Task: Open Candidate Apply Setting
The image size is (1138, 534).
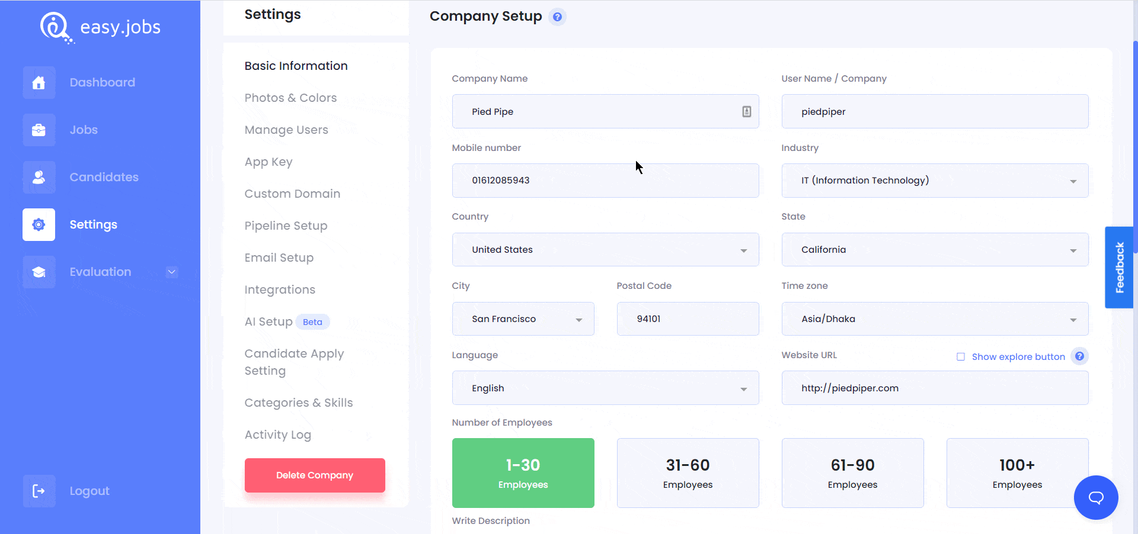Action: coord(294,362)
